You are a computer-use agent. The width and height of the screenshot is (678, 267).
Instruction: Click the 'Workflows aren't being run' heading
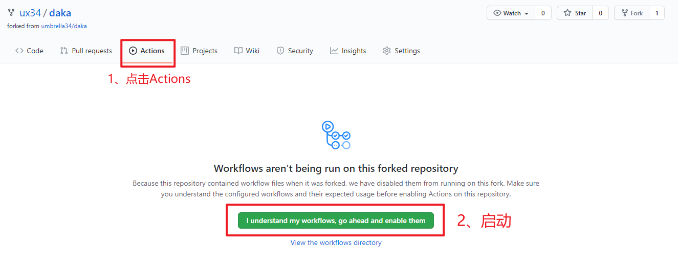[336, 168]
